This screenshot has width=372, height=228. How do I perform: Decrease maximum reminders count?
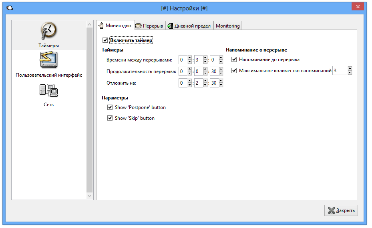(350, 73)
